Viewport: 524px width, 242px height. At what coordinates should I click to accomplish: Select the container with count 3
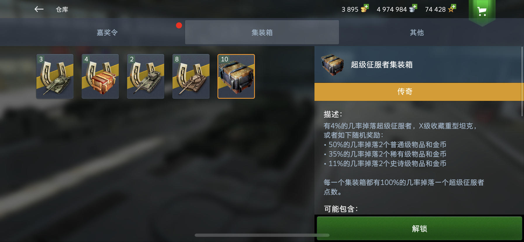pyautogui.click(x=55, y=76)
